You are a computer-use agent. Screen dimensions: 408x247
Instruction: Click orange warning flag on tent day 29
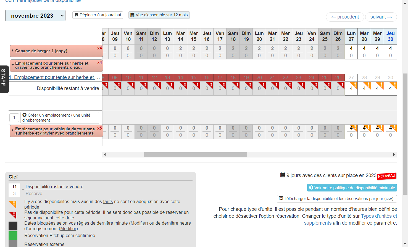click(380, 85)
